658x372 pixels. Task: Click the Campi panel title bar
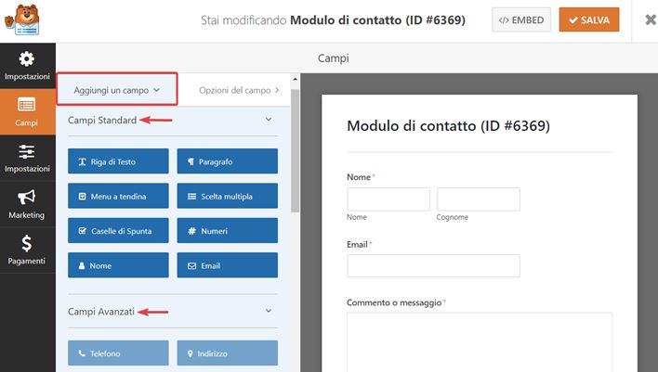click(x=334, y=58)
